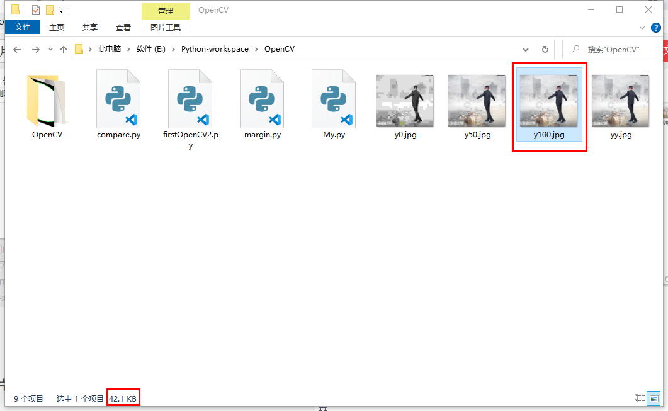The image size is (668, 411).
Task: Expand chevron after 此电脑 in path
Action: point(128,49)
